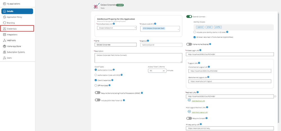This screenshot has height=131, width=281.
Task: Click the Initiate Login URI field
Action: click(230, 54)
